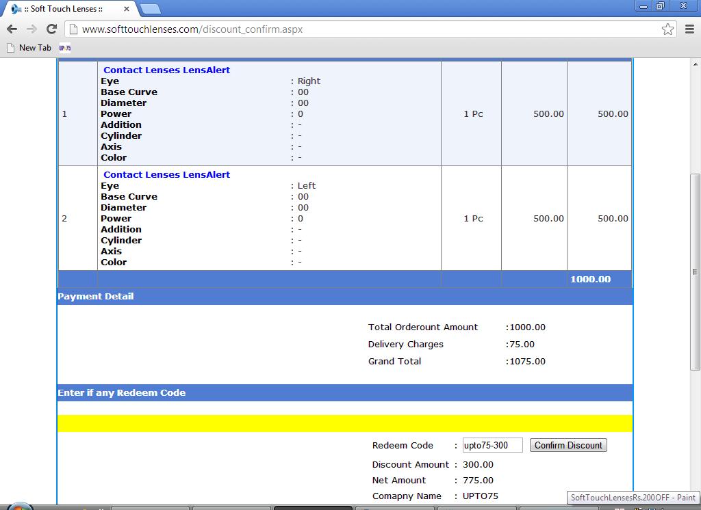
Task: Click the Redeem Code text field
Action: pyautogui.click(x=492, y=445)
